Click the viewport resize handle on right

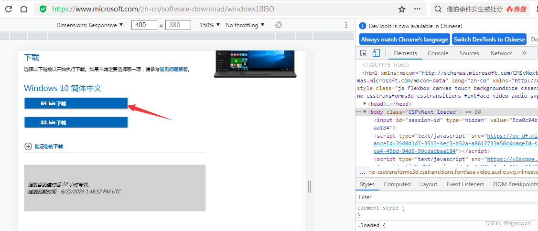coord(310,187)
